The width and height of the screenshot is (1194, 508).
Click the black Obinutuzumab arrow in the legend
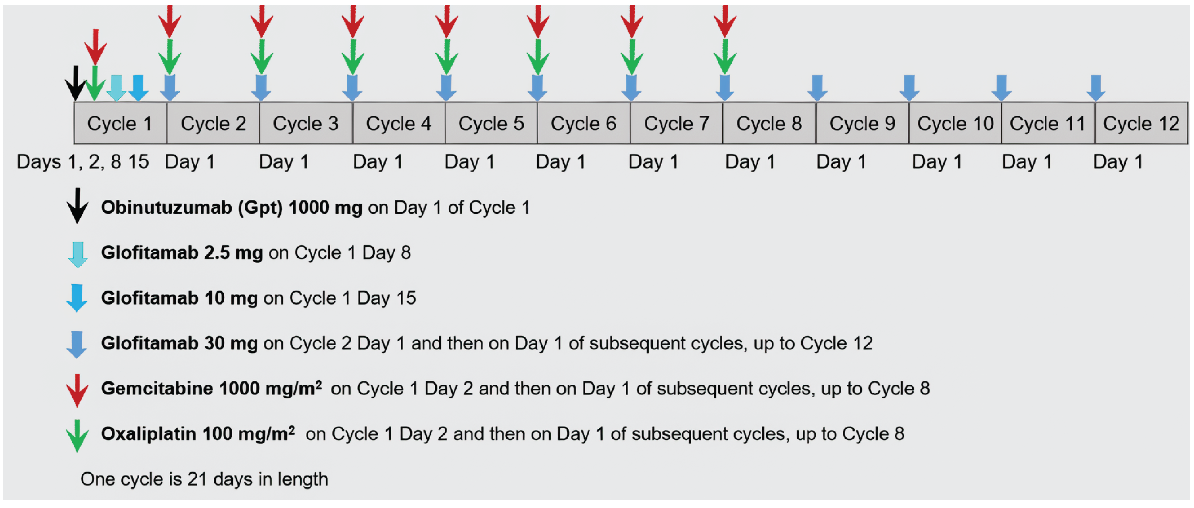click(77, 206)
